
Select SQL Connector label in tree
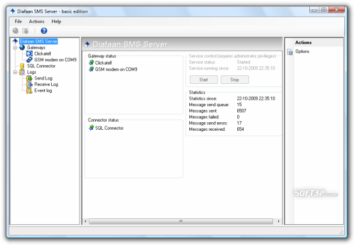tap(41, 66)
